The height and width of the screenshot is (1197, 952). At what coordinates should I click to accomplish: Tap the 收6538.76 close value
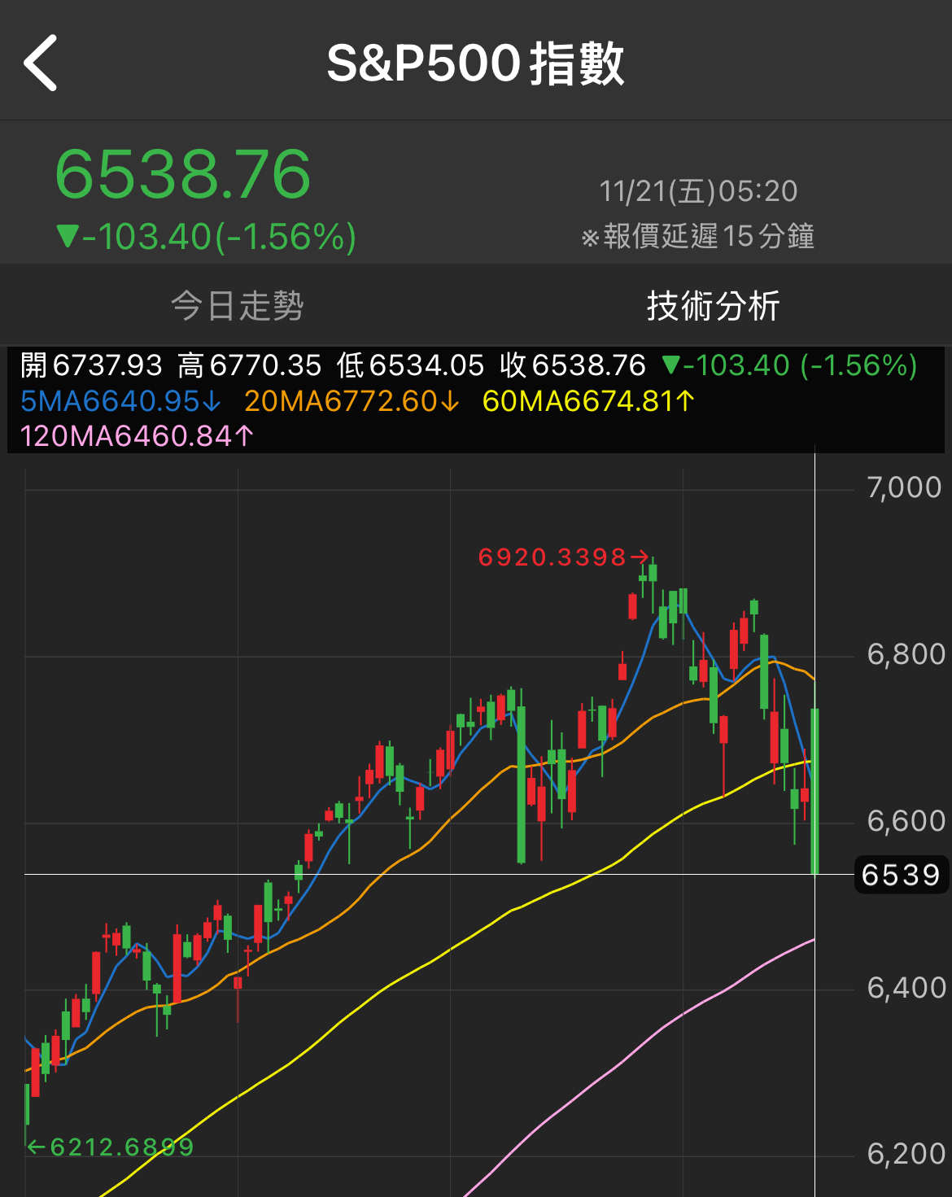point(573,365)
